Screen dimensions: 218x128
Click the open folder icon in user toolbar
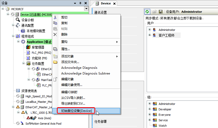point(154,12)
